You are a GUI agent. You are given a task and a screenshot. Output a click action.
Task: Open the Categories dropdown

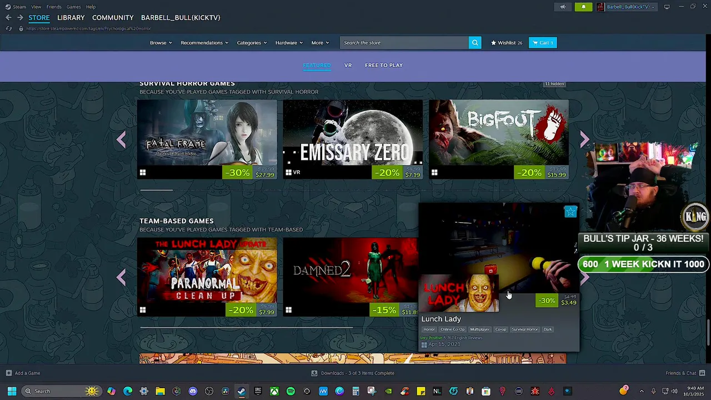252,43
